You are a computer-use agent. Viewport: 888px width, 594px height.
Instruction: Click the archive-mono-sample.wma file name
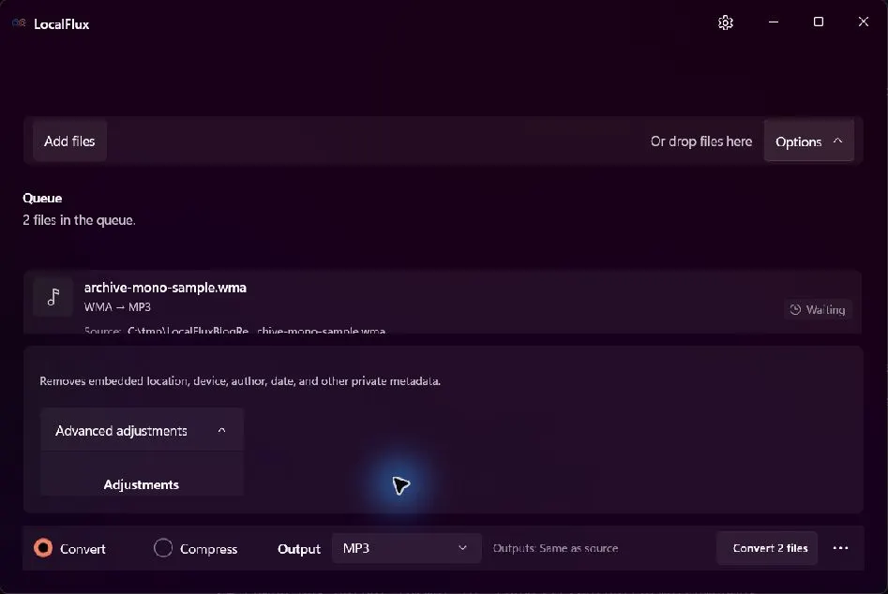pos(165,288)
